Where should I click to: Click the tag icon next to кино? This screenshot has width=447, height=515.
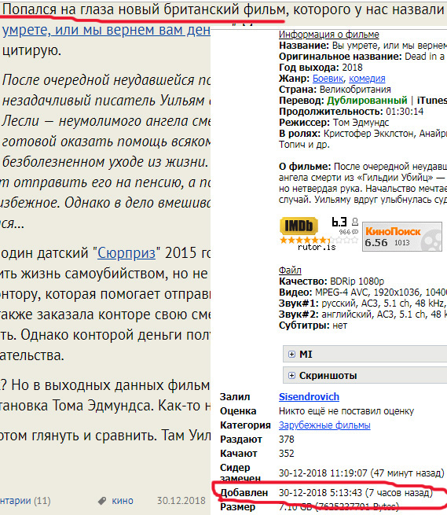point(102,501)
